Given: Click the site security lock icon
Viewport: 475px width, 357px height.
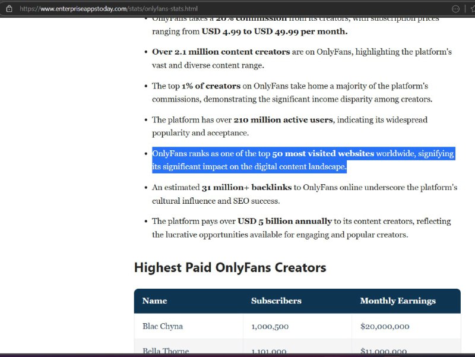Looking at the screenshot, I should coord(9,9).
